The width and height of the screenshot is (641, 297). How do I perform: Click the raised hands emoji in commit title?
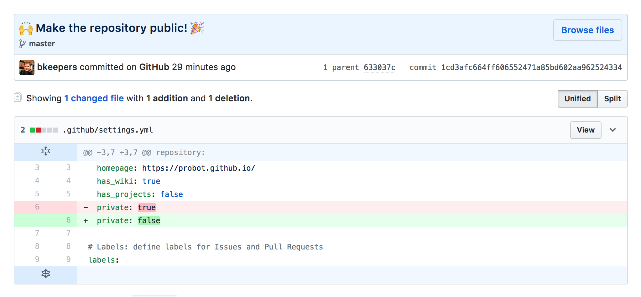tap(26, 28)
